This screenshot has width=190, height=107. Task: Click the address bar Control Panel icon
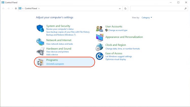(x=20, y=8)
